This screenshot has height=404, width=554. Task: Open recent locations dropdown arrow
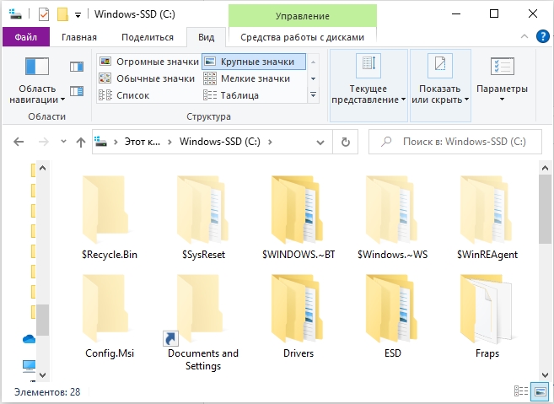63,142
